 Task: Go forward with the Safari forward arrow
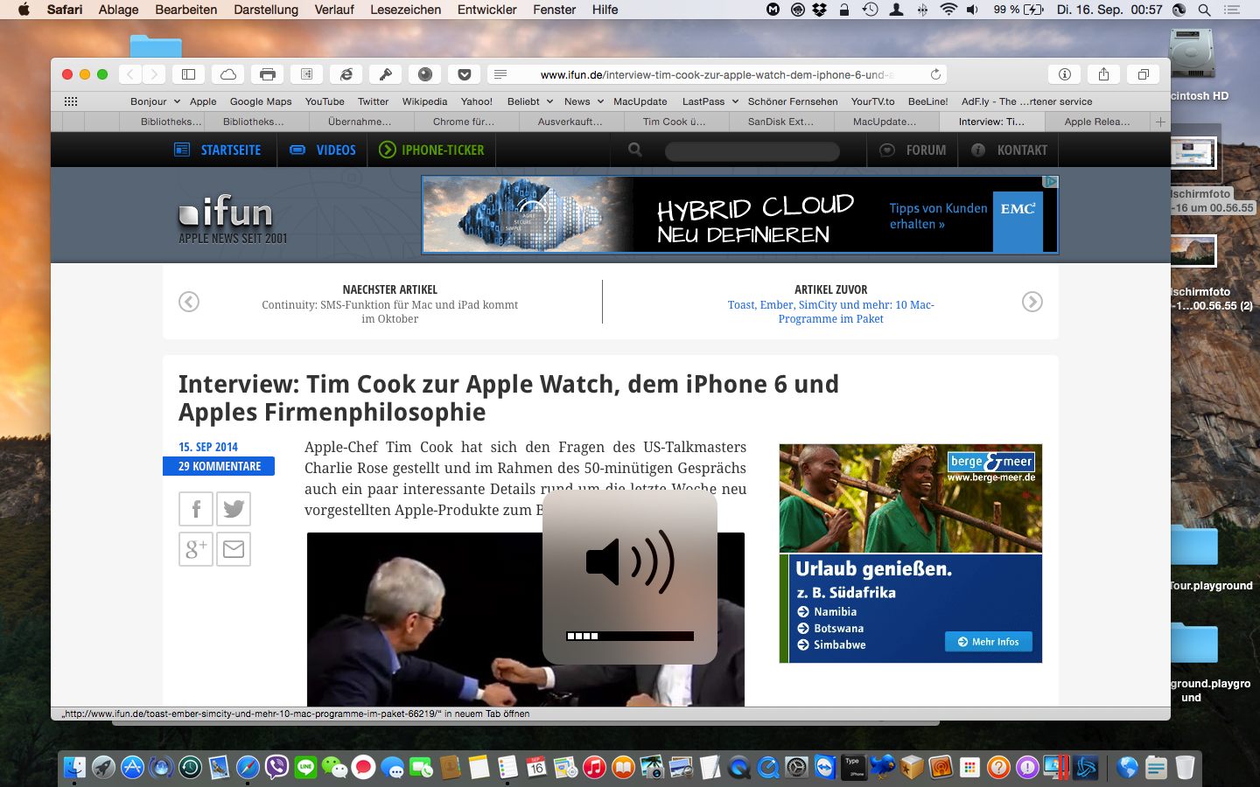click(x=154, y=74)
